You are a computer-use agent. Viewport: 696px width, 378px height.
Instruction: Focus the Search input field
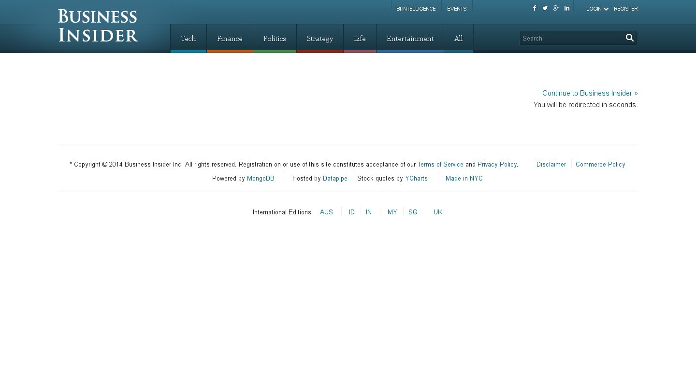click(x=570, y=38)
